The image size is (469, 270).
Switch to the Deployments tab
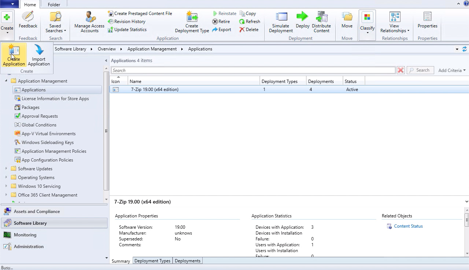pos(188,261)
